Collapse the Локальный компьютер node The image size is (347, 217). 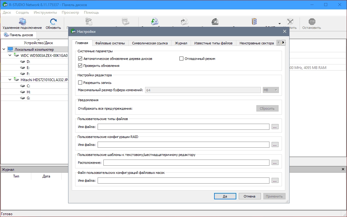pyautogui.click(x=4, y=49)
